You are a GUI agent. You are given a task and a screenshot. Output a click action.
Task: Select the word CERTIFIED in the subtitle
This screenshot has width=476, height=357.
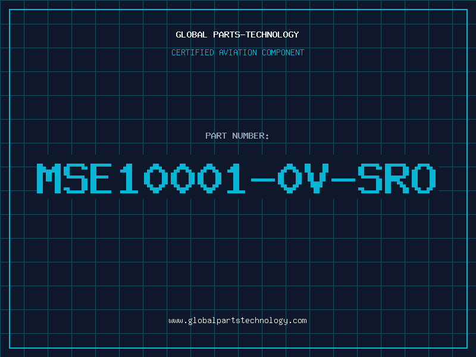[193, 52]
